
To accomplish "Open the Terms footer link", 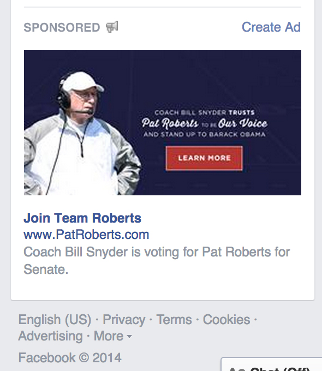I will click(x=174, y=320).
